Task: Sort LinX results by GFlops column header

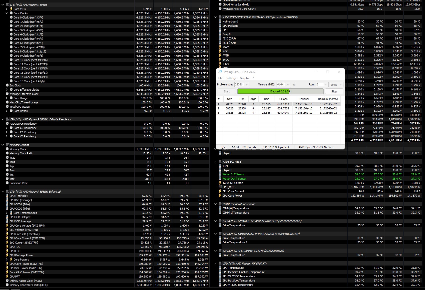Action: click(x=283, y=99)
